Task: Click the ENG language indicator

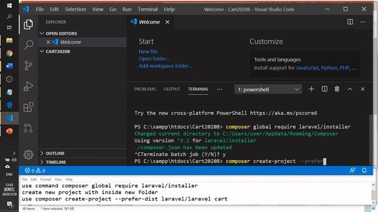Action: pyautogui.click(x=9, y=174)
